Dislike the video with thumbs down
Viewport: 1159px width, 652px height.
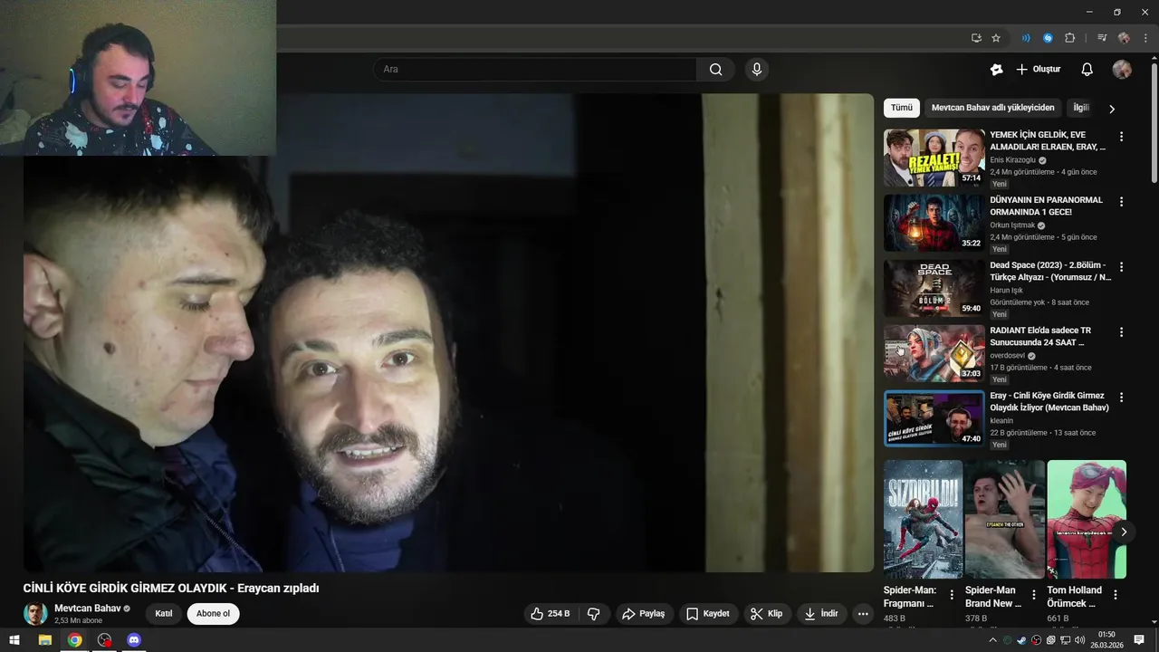594,614
